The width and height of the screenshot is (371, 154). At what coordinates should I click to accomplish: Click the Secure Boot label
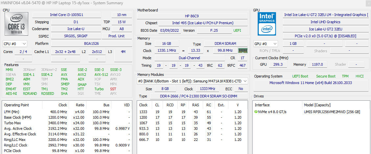tap(326, 76)
